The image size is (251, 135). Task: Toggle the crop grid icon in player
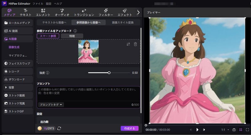click(241, 130)
